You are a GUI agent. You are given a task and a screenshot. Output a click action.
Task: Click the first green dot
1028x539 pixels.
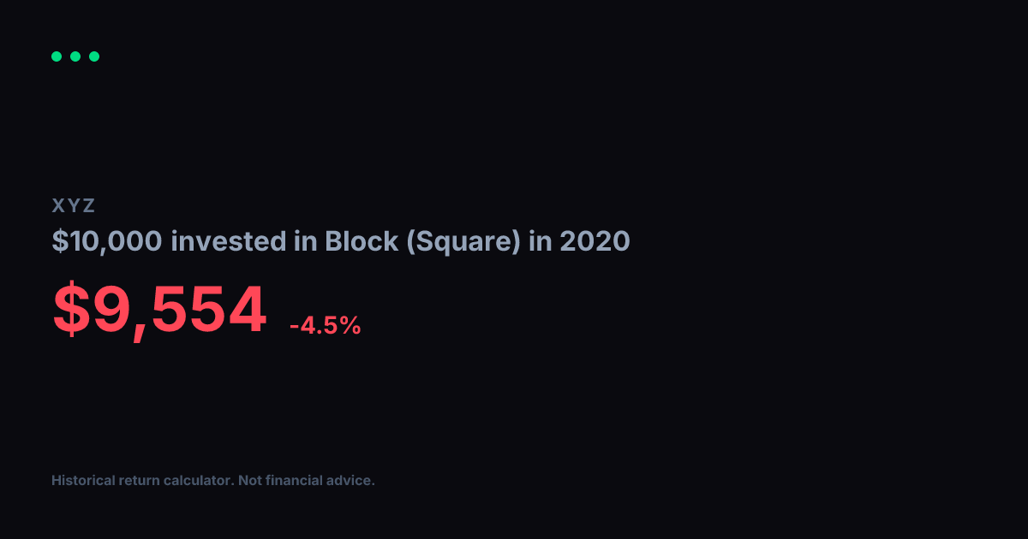(57, 56)
